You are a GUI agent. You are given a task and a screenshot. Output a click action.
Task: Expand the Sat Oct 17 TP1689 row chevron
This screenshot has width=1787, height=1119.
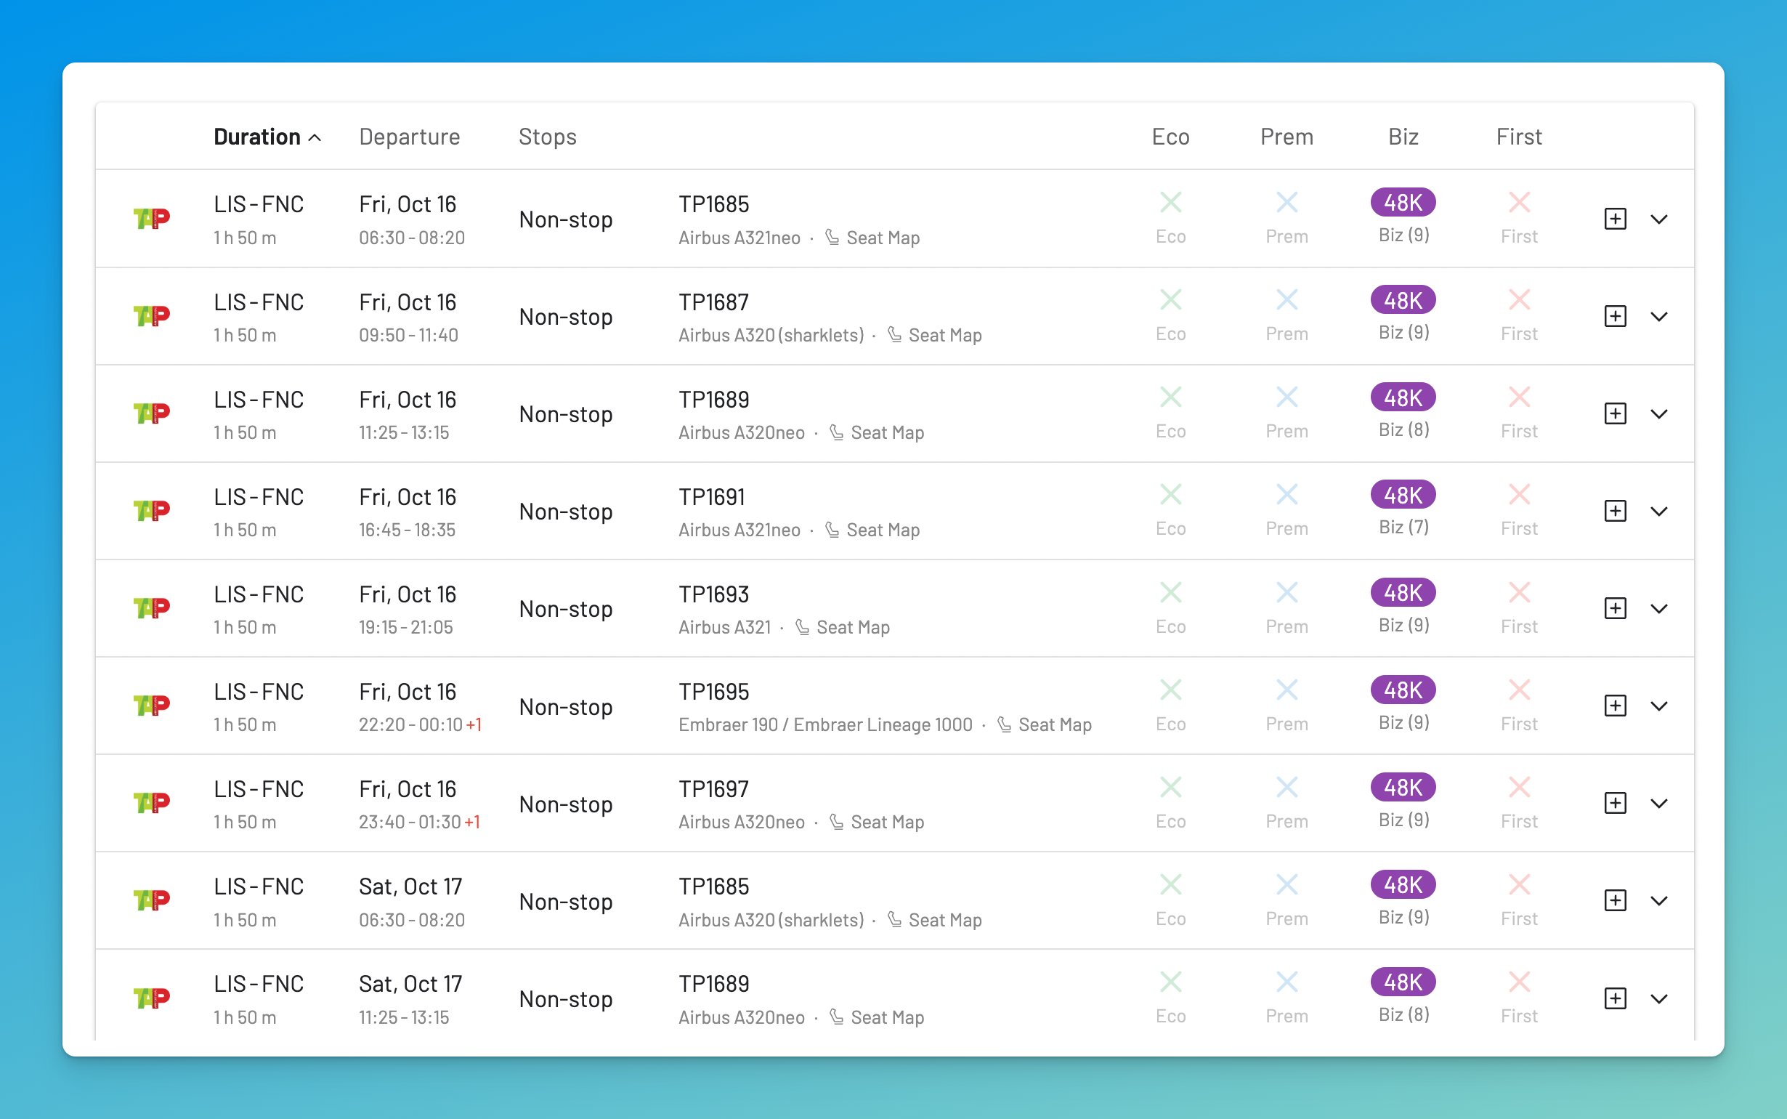point(1659,998)
